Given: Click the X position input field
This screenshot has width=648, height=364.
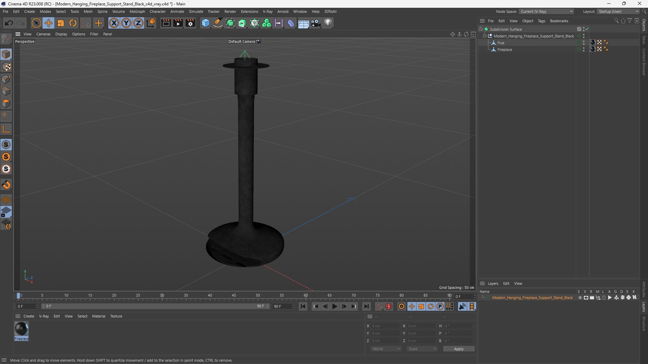Looking at the screenshot, I should click(x=386, y=326).
